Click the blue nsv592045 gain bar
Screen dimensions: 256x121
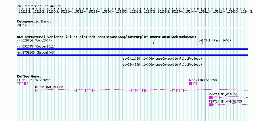point(132,49)
